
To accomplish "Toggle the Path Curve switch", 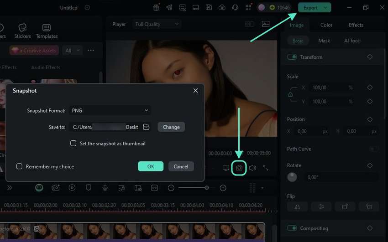I will tap(373, 149).
